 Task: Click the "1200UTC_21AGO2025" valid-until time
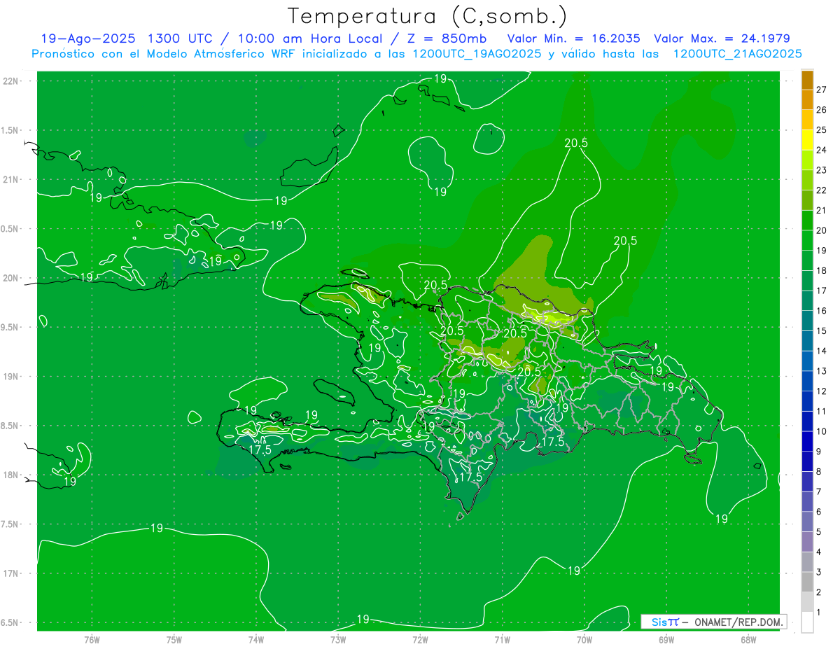click(737, 54)
